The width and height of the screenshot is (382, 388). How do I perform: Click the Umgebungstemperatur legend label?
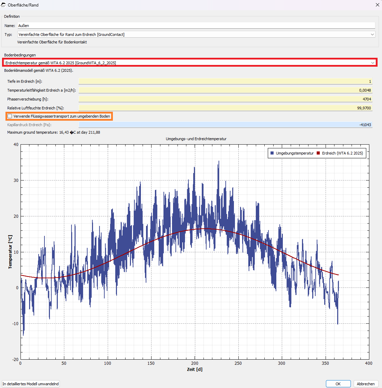click(x=294, y=153)
